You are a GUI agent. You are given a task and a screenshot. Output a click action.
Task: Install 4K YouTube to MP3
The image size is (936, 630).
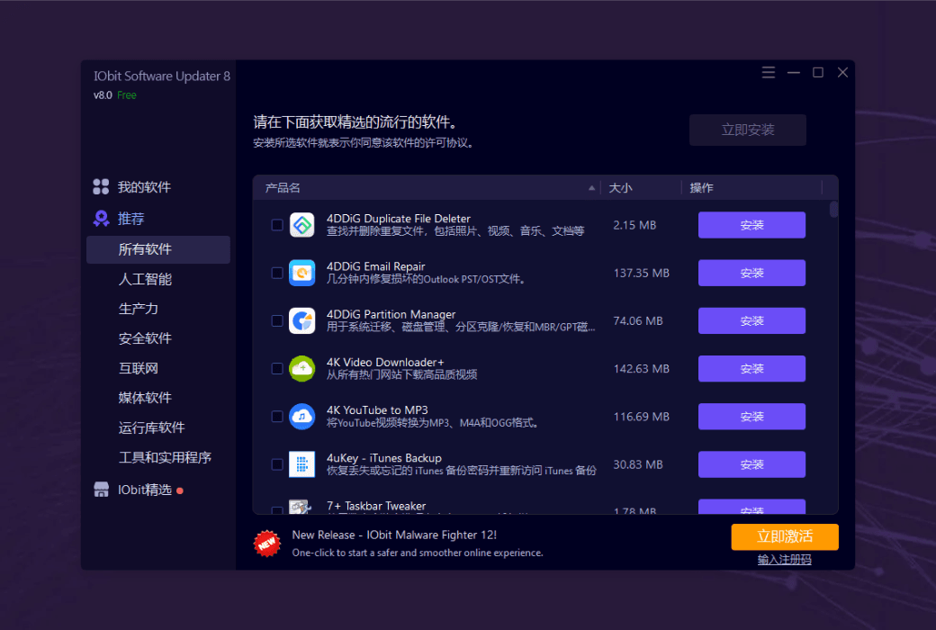[x=751, y=416]
